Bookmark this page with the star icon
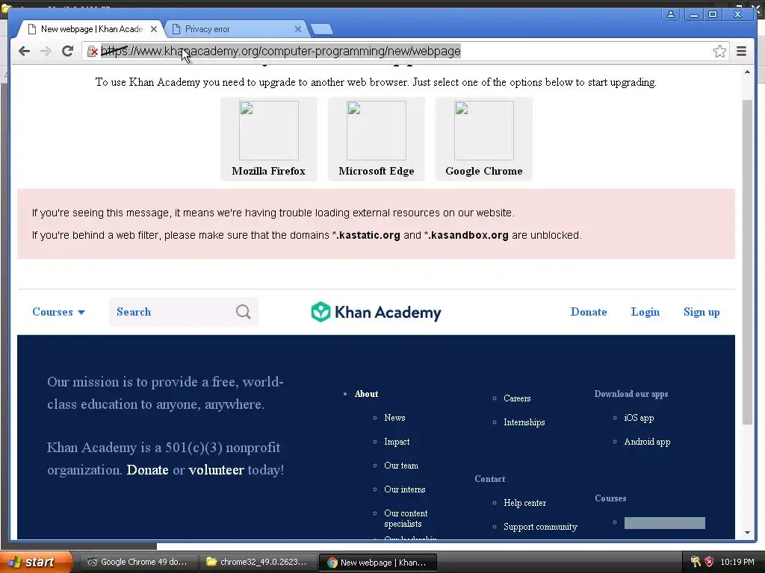The image size is (765, 573). click(x=719, y=51)
